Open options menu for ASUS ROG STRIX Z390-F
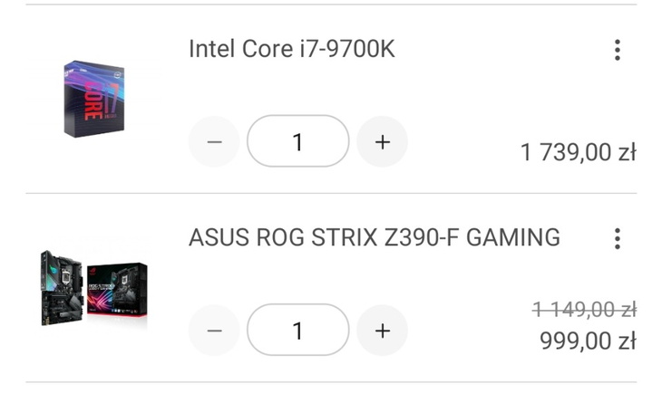662x413 pixels. tap(617, 238)
